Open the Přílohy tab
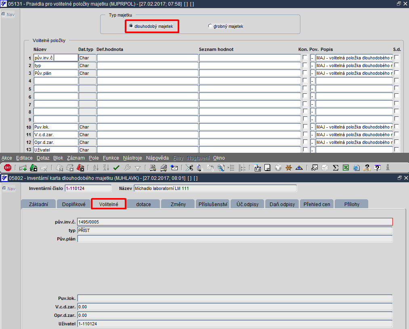Screen dimensions: 409x329 [x=352, y=204]
